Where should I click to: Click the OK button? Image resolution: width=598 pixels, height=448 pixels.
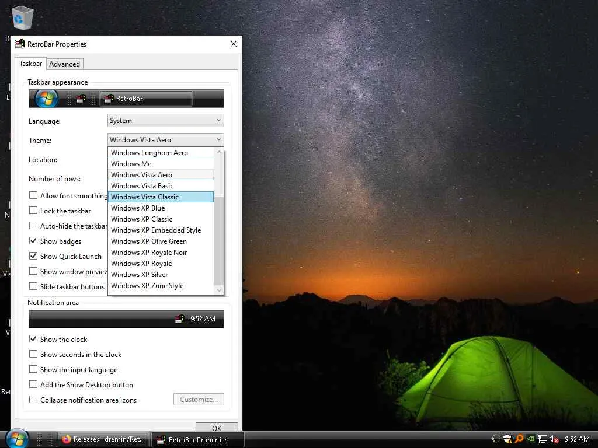[217, 427]
